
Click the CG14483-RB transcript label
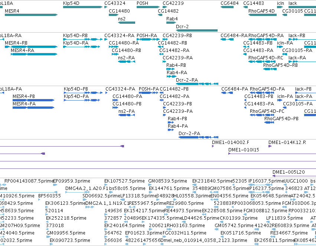click(258, 43)
